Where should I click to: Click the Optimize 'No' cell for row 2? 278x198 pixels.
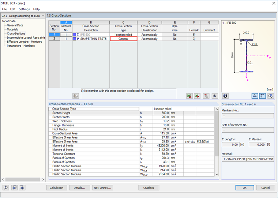point(174,39)
